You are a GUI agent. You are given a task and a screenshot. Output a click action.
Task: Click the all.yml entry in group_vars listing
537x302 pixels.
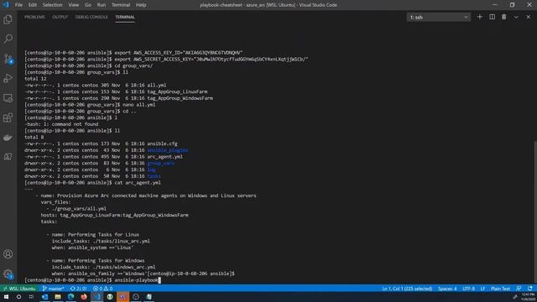tap(157, 86)
